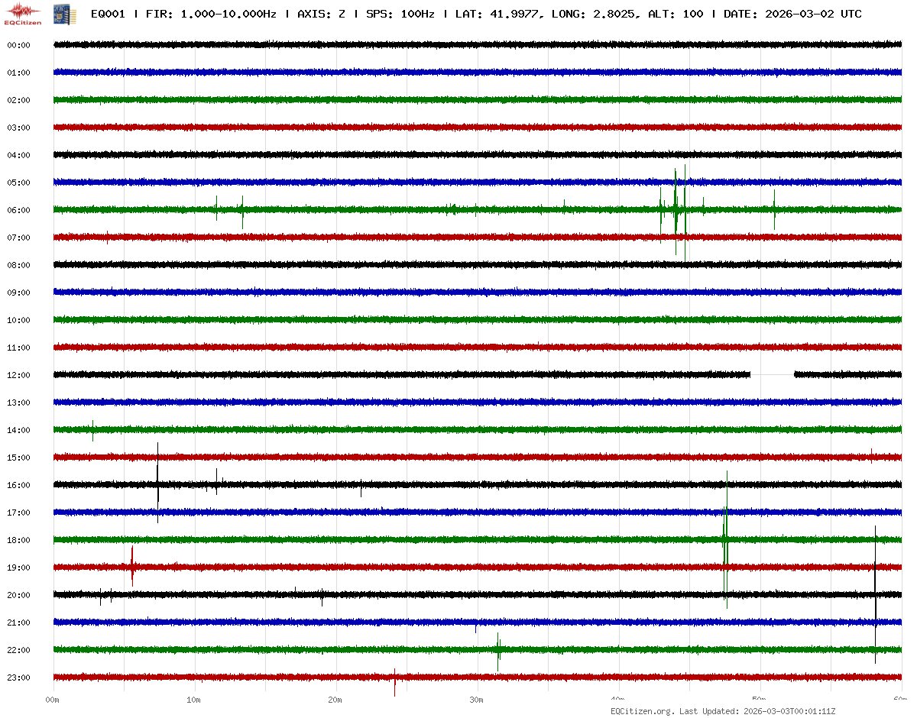Click the EQ001 station ID in header
This screenshot has height=718, width=917.
coord(108,15)
